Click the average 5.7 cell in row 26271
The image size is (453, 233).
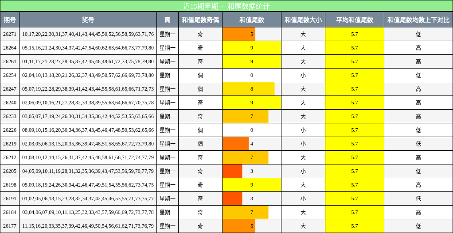click(x=355, y=34)
